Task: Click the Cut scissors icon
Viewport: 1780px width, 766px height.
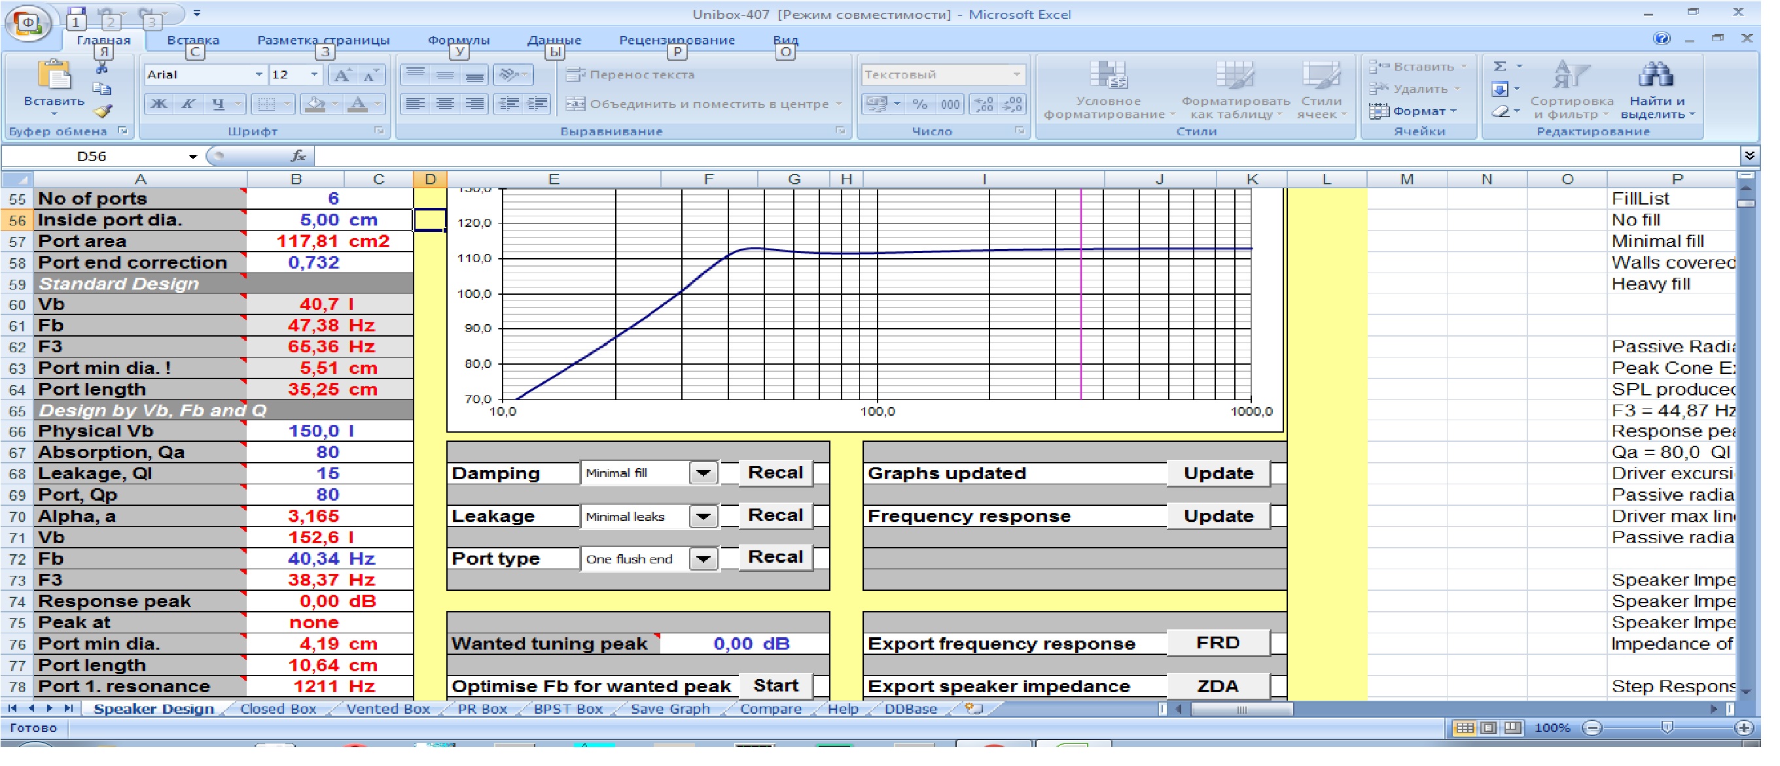Action: [x=102, y=67]
